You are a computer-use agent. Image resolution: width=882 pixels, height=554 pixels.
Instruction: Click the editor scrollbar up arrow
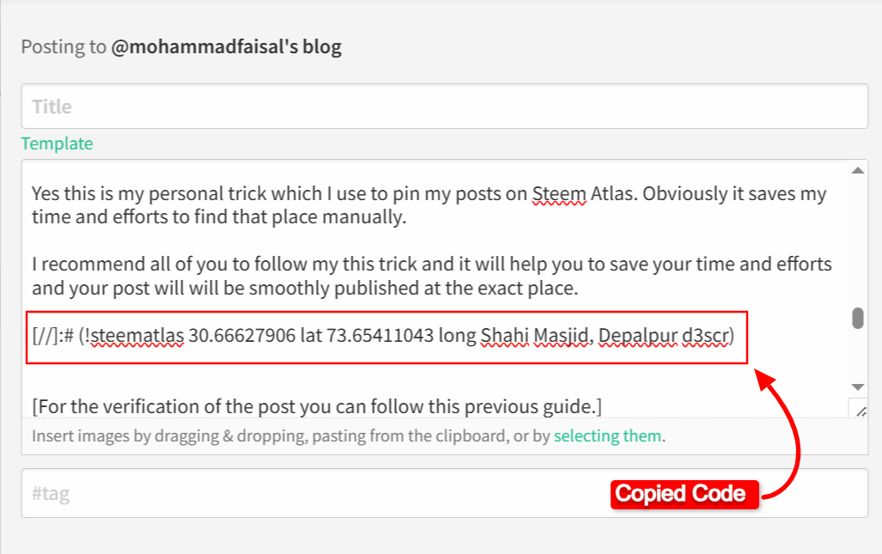coord(857,171)
